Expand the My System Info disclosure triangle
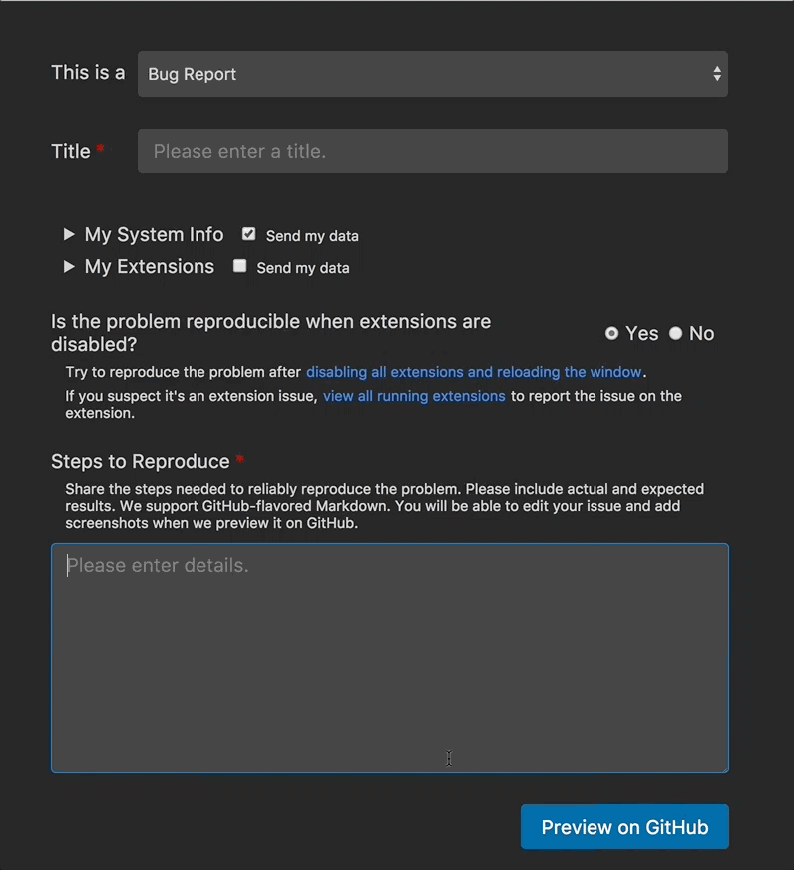This screenshot has width=794, height=870. click(69, 234)
